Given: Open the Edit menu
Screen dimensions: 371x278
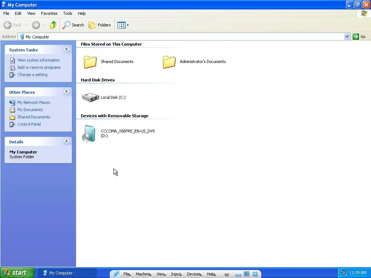Looking at the screenshot, I should tap(18, 13).
